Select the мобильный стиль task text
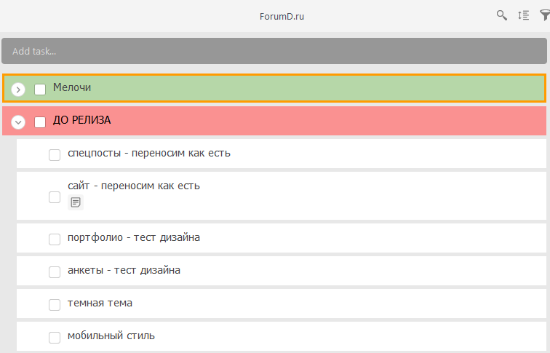Image resolution: width=550 pixels, height=353 pixels. 111,336
